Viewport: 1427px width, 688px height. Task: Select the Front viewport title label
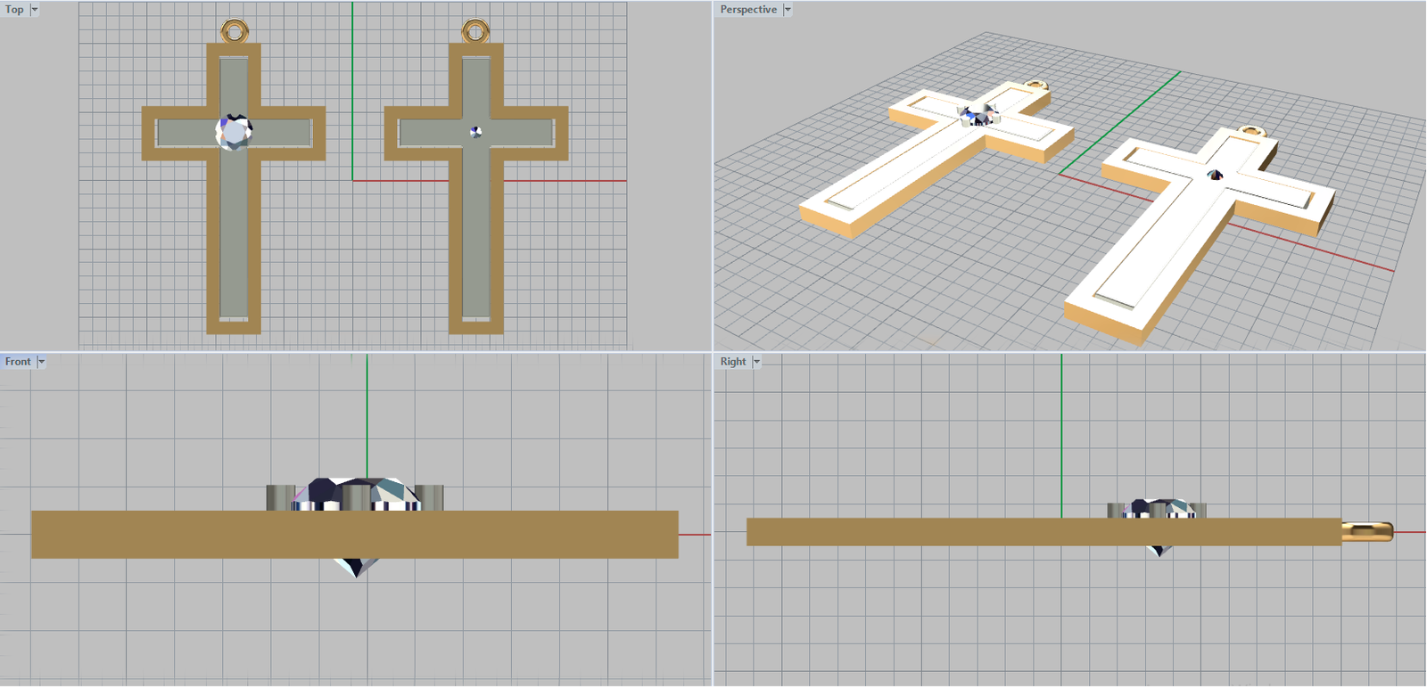tap(18, 362)
